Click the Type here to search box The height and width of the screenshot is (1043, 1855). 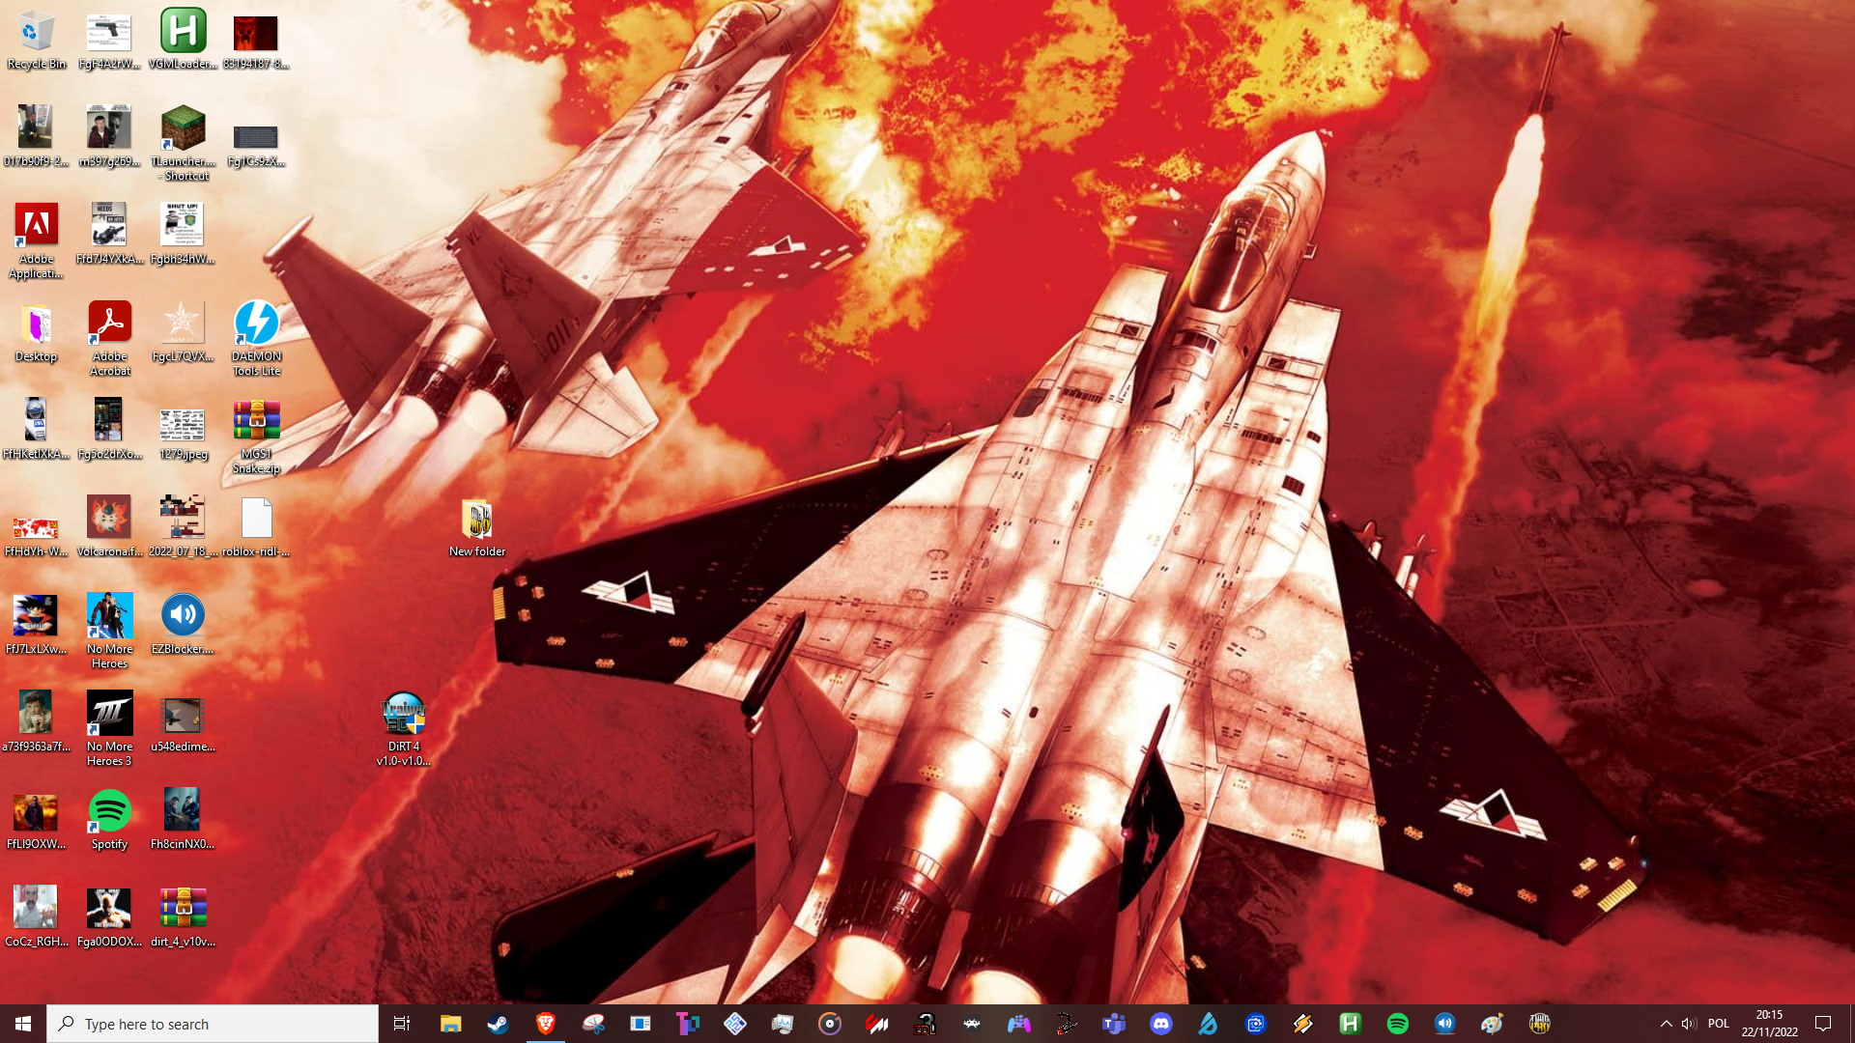(x=213, y=1024)
